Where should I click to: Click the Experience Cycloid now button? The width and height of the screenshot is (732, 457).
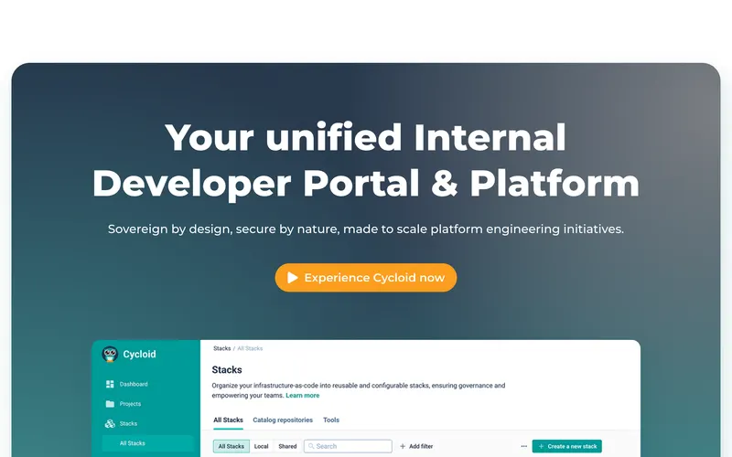[x=365, y=278]
